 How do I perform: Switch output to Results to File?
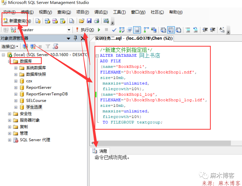pyautogui.click(x=178, y=30)
